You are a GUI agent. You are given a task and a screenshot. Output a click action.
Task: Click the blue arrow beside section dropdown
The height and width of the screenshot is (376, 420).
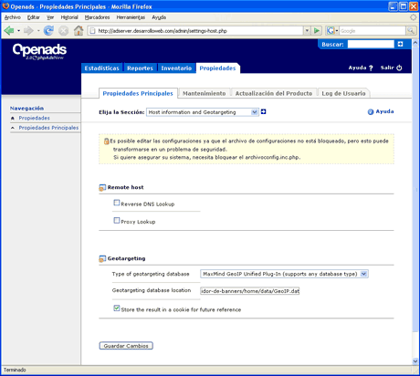[x=264, y=111]
